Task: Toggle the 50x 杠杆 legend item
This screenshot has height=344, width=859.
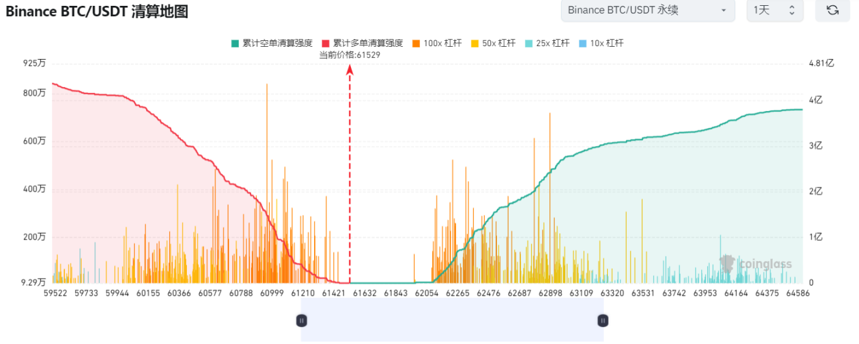Action: tap(493, 43)
